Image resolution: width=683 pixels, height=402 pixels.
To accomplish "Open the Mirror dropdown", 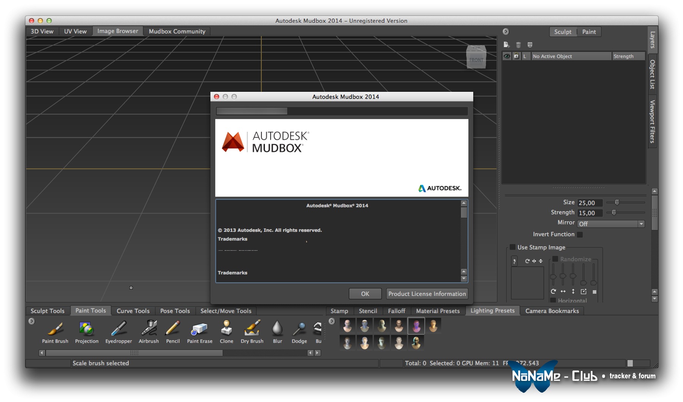I will tap(611, 224).
